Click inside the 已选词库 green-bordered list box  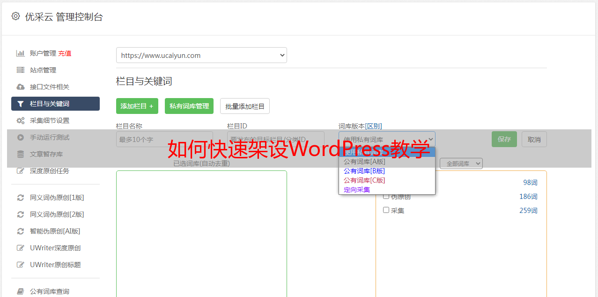[201, 233]
